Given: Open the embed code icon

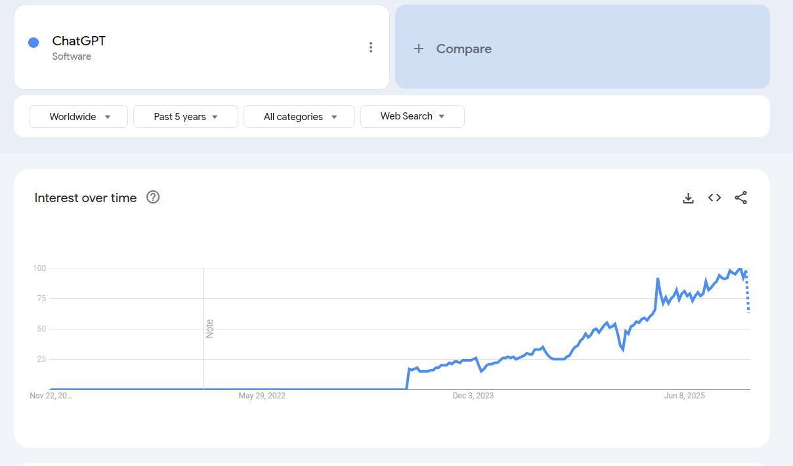Looking at the screenshot, I should coord(714,198).
